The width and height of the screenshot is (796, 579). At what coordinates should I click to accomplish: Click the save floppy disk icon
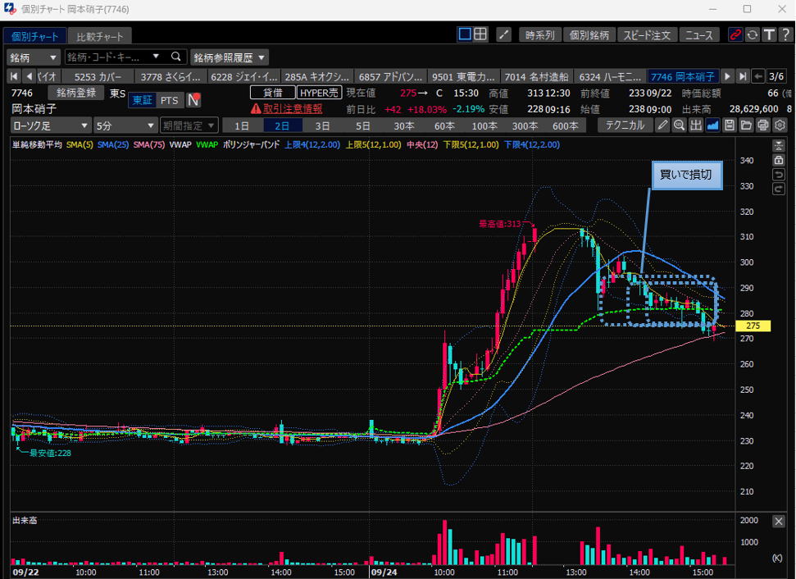coord(729,125)
